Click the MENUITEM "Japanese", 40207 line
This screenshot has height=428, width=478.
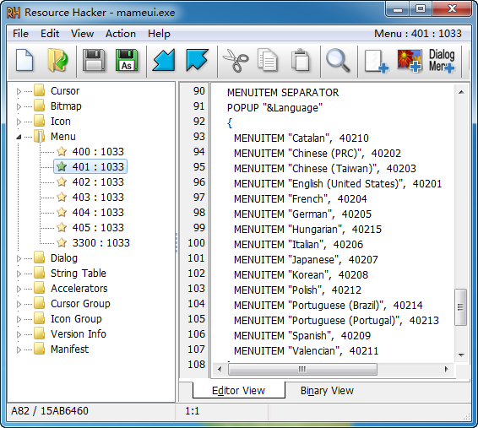point(306,259)
